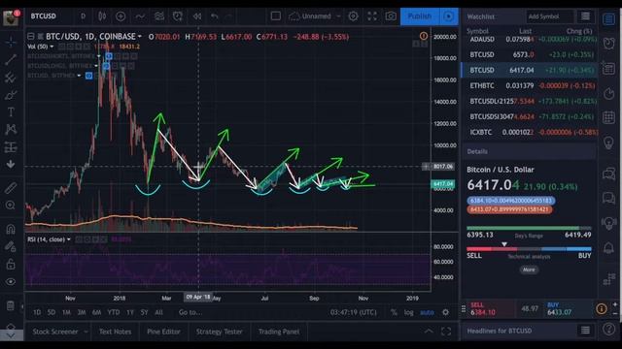The height and width of the screenshot is (349, 622).
Task: Create an alert from the top toolbar
Action: pyautogui.click(x=178, y=16)
